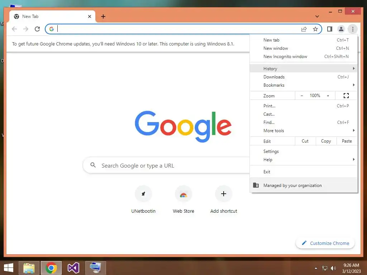Open Downloads from the menu
Screen dimensions: 367x275
pos(304,77)
